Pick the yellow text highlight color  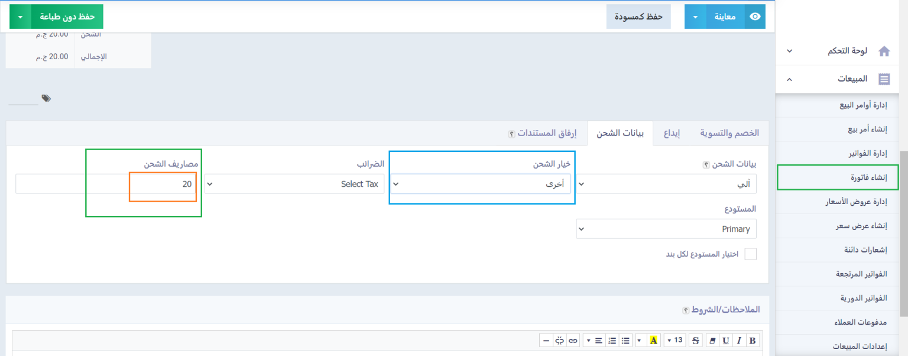click(653, 340)
